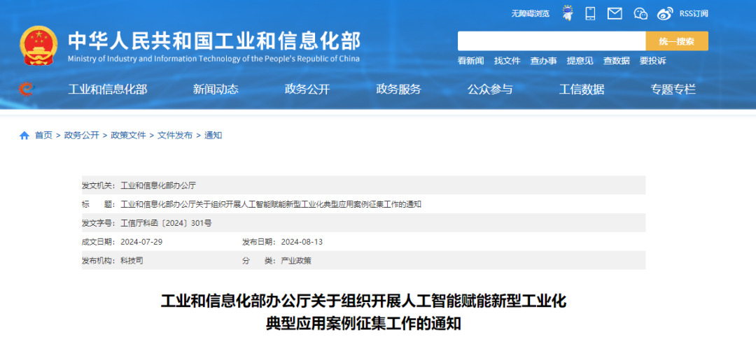The image size is (756, 344).
Task: Click the ministry name title in Chinese
Action: click(214, 41)
